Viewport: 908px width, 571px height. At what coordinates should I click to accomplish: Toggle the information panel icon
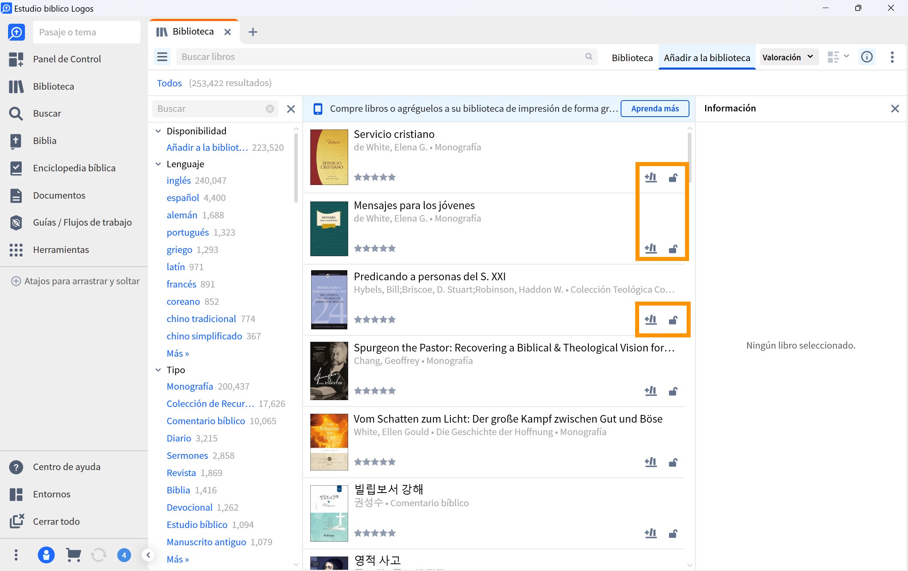click(867, 57)
